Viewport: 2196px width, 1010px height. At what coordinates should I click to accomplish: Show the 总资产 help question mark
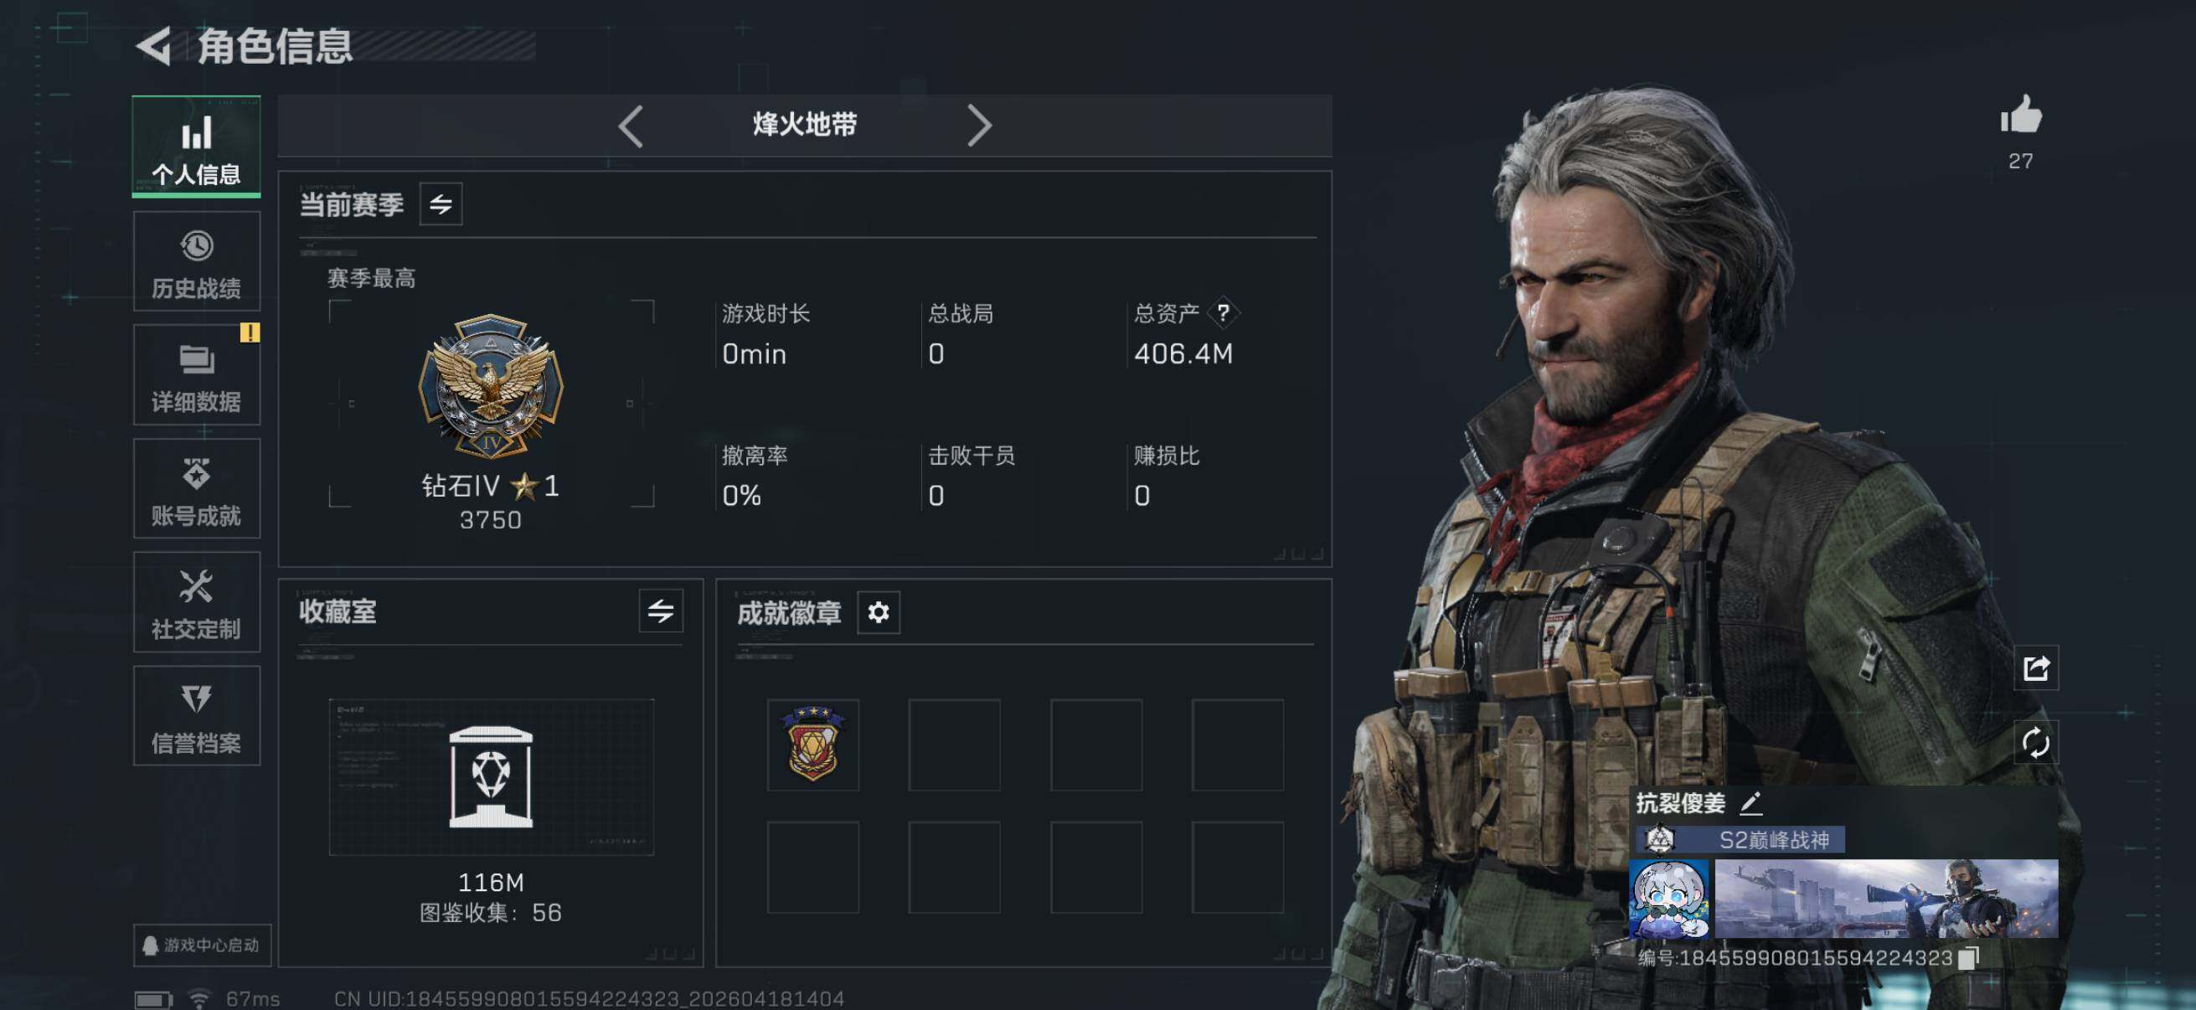(1224, 314)
